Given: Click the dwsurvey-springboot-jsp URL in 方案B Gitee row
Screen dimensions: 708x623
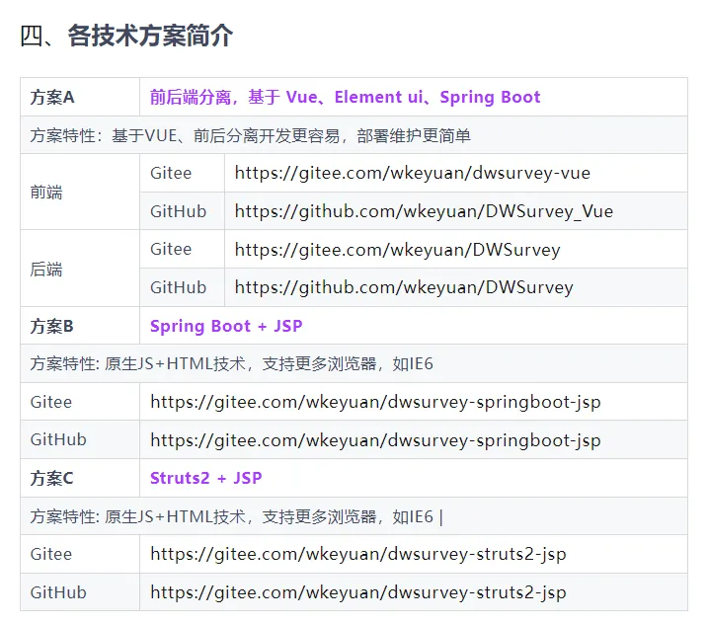Looking at the screenshot, I should 375,402.
